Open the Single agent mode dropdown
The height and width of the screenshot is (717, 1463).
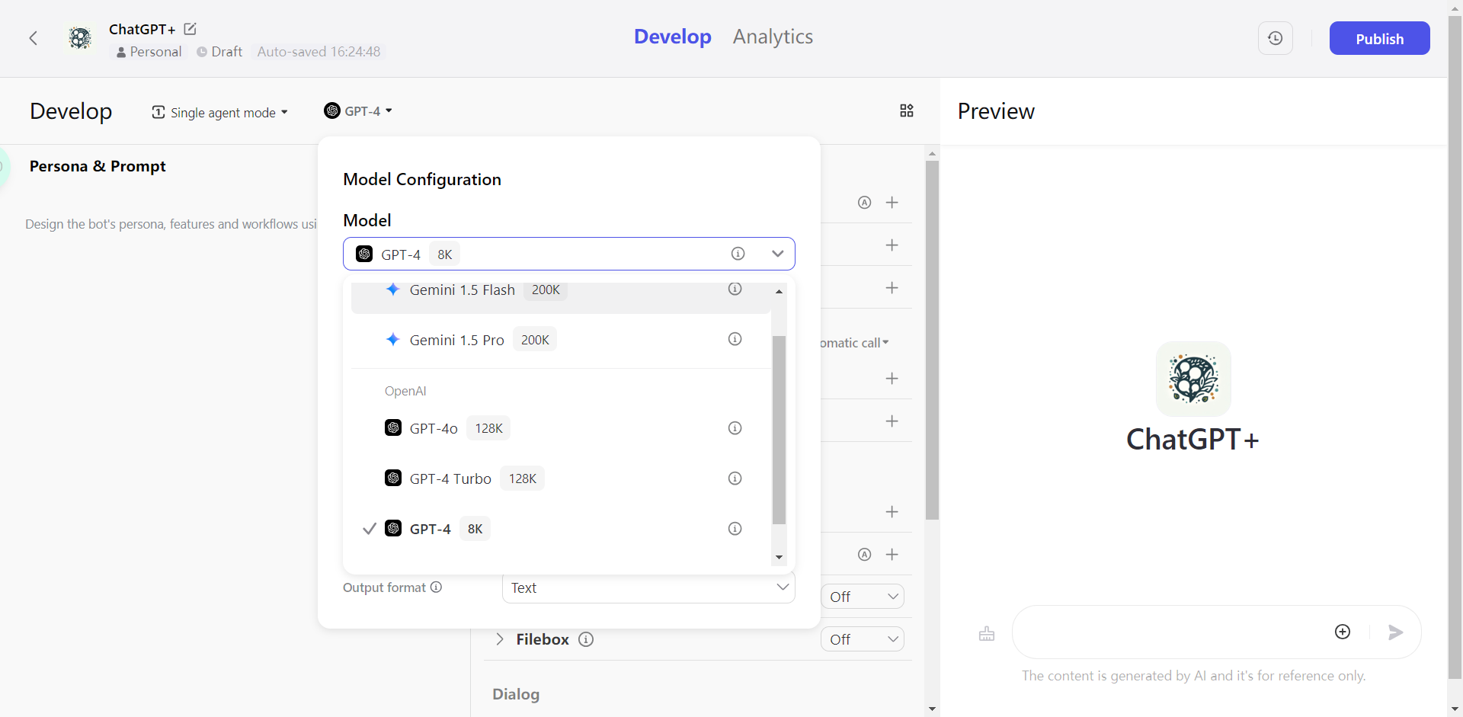click(x=221, y=113)
